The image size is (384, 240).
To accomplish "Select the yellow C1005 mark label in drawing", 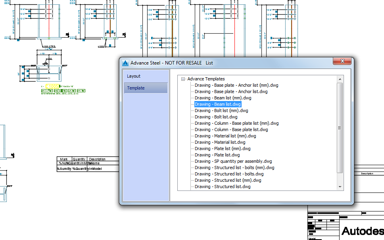I will (x=52, y=86).
